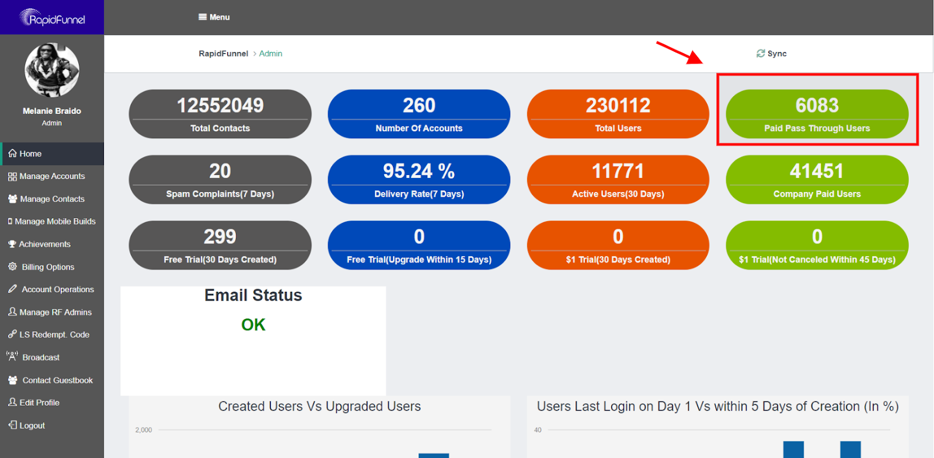
Task: Click the Contact Guestbook people icon
Action: (12, 380)
